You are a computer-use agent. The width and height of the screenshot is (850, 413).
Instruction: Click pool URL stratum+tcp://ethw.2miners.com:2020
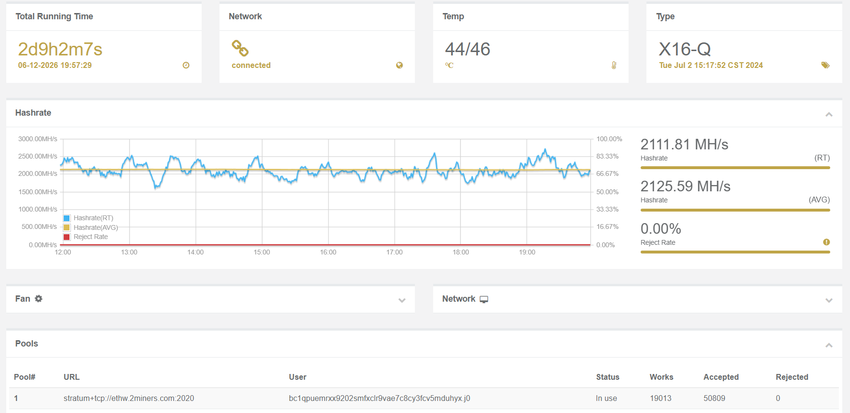pyautogui.click(x=129, y=398)
